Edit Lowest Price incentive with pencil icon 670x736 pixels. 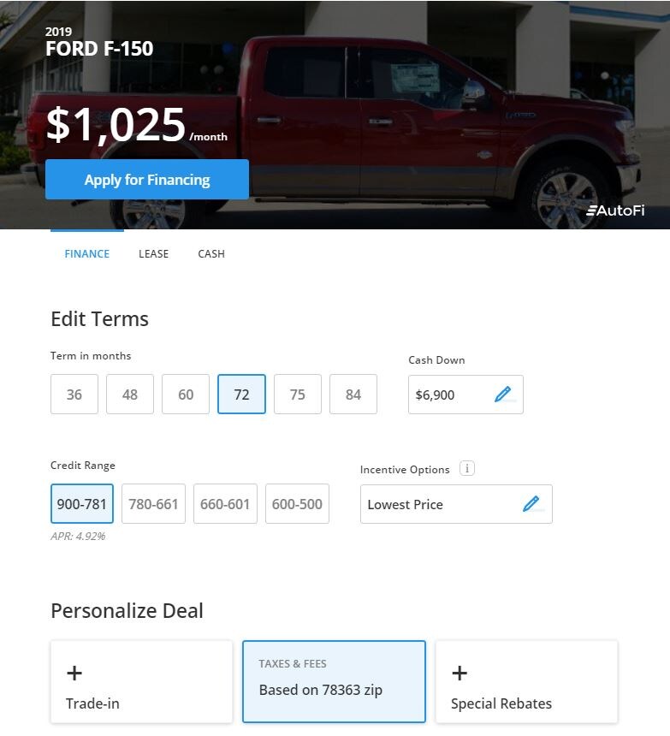531,504
